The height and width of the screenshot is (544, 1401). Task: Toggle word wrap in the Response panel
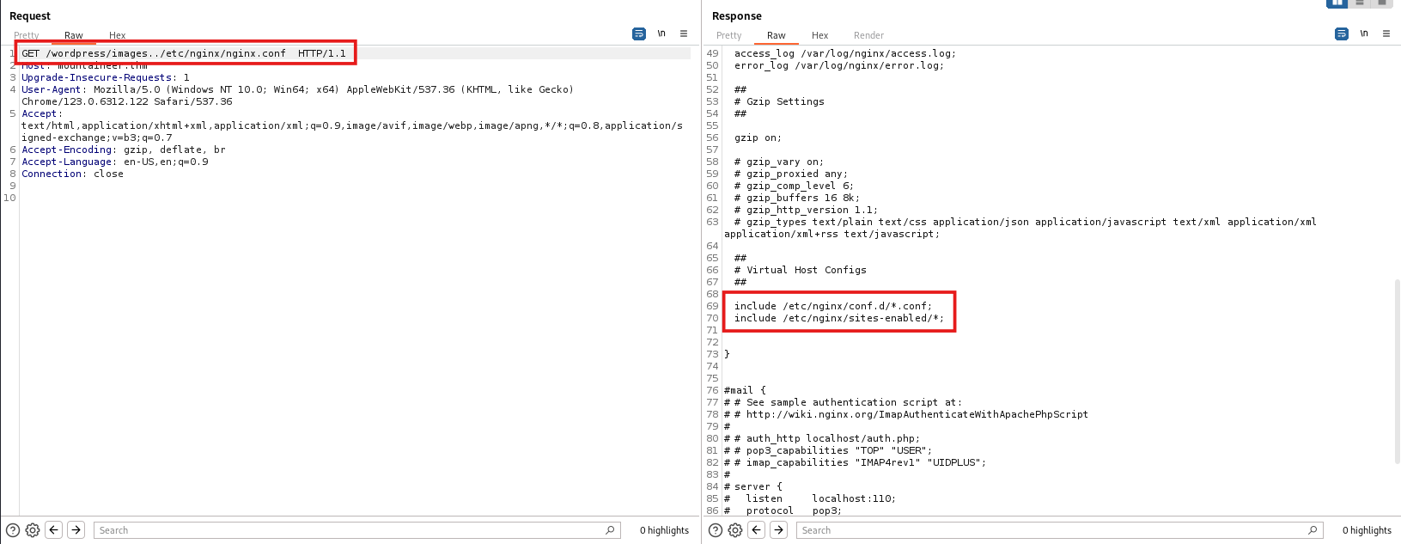pyautogui.click(x=1341, y=34)
